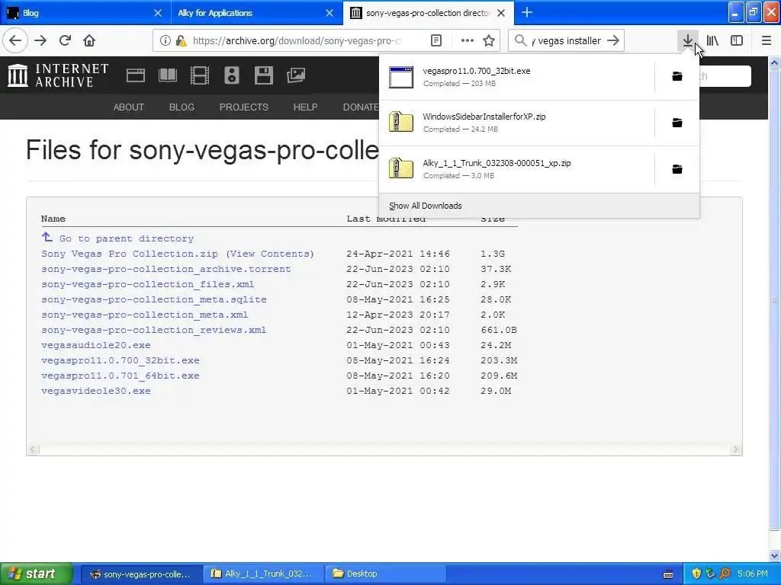
Task: Download vegasaudiole20.exe
Action: pyautogui.click(x=95, y=345)
